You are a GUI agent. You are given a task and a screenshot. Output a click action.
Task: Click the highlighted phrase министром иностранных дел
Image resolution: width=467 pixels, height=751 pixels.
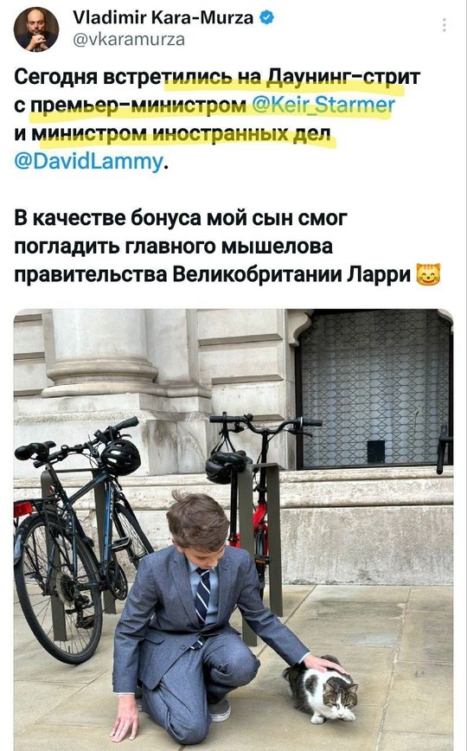click(181, 133)
